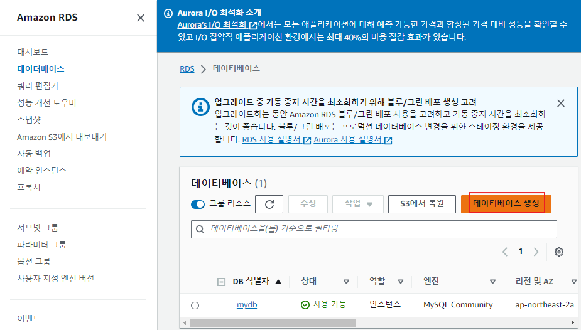Open 옵션 그룹 in sidebar
This screenshot has width=581, height=330.
34,262
